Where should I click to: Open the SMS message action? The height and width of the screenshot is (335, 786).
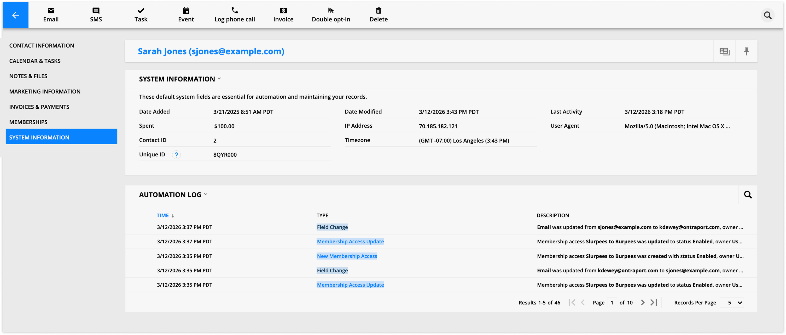click(96, 15)
